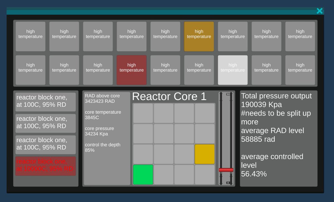Screen dimensions: 334x202
Task: Click the first high temperature tile in bottom row
Action: point(30,70)
